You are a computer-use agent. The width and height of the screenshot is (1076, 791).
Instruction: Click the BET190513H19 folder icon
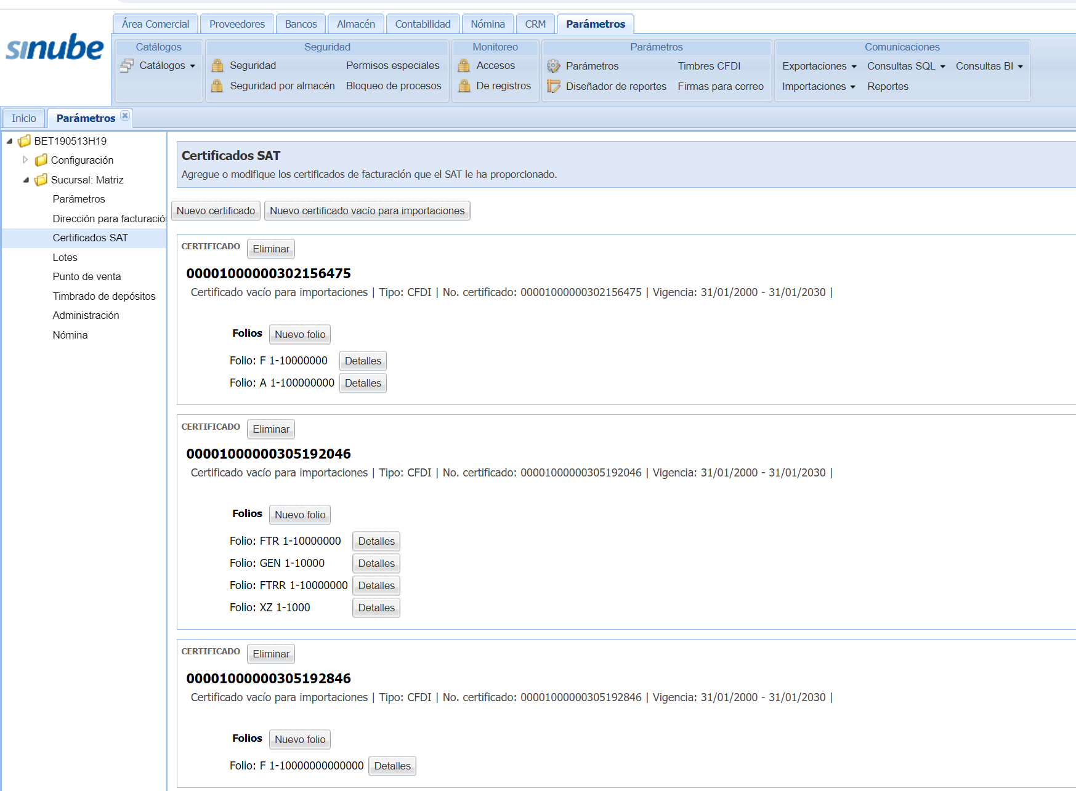click(25, 141)
